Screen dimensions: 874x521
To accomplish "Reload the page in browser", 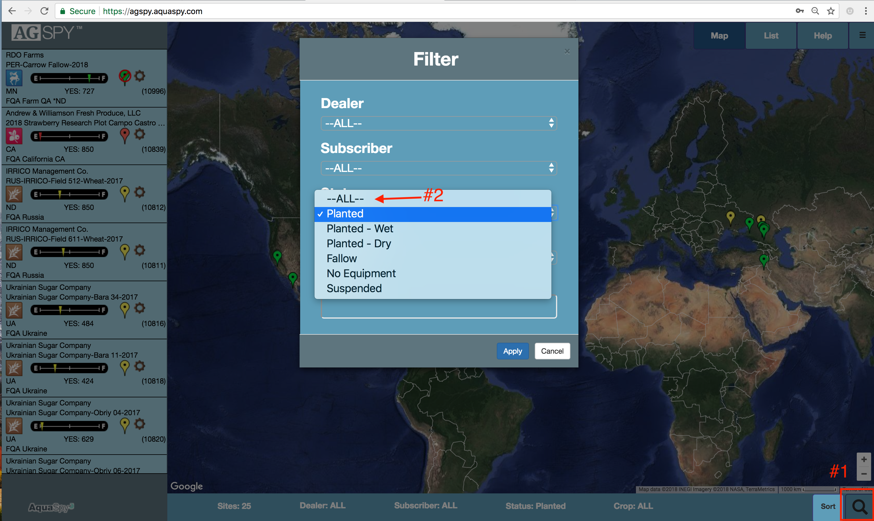I will click(44, 11).
